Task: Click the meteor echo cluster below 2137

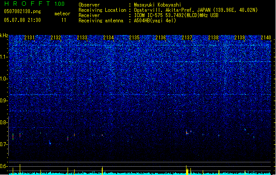Action: [x=188, y=133]
